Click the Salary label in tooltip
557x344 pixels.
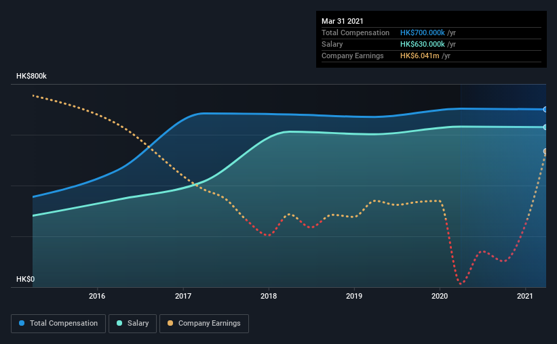point(332,44)
